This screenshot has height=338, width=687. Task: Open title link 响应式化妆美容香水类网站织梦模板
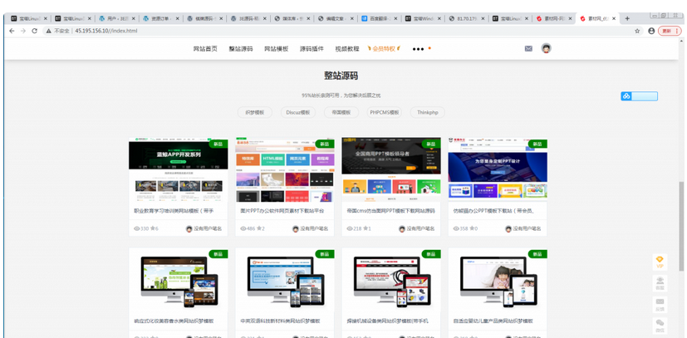click(x=174, y=321)
